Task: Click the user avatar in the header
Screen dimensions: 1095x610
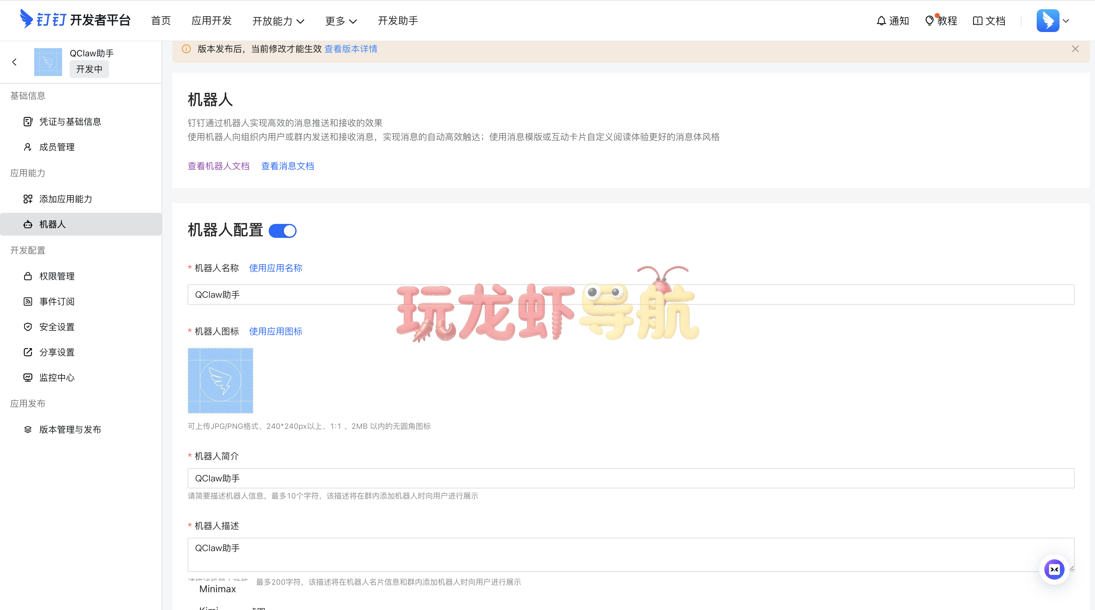Action: pos(1048,20)
